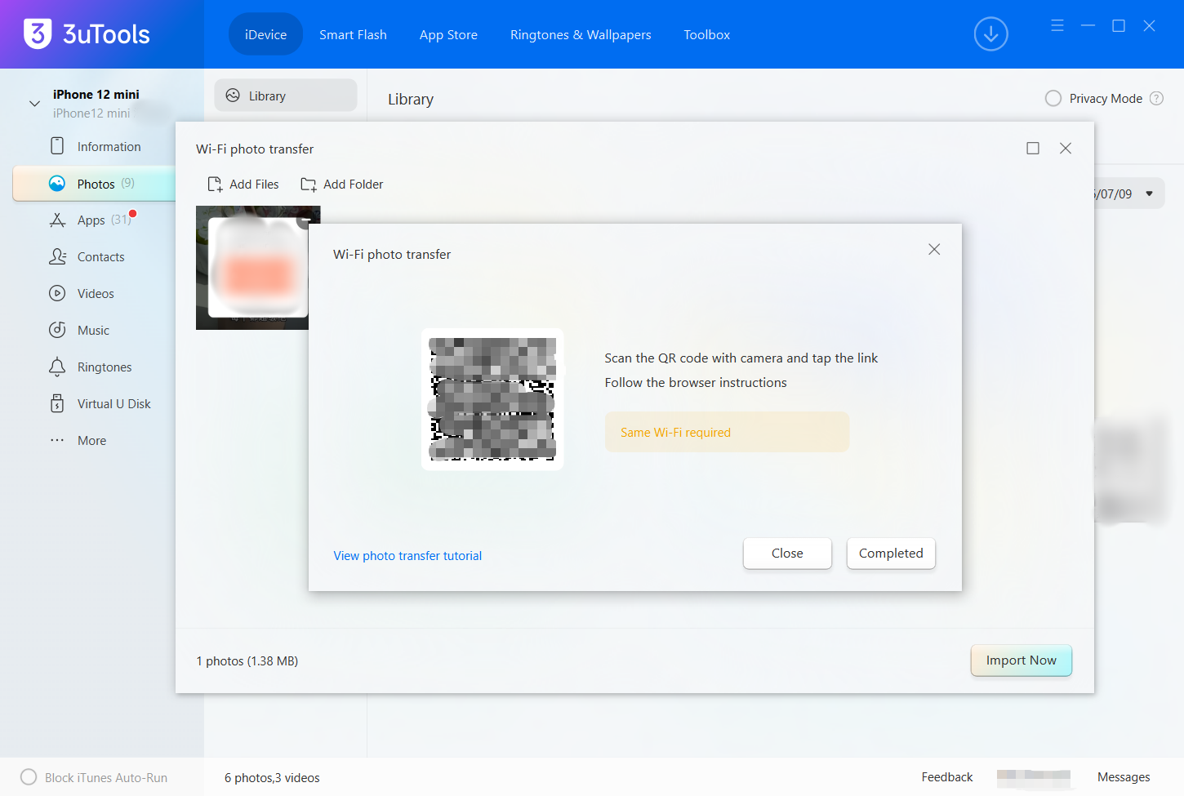Select Music in the sidebar

pos(93,331)
